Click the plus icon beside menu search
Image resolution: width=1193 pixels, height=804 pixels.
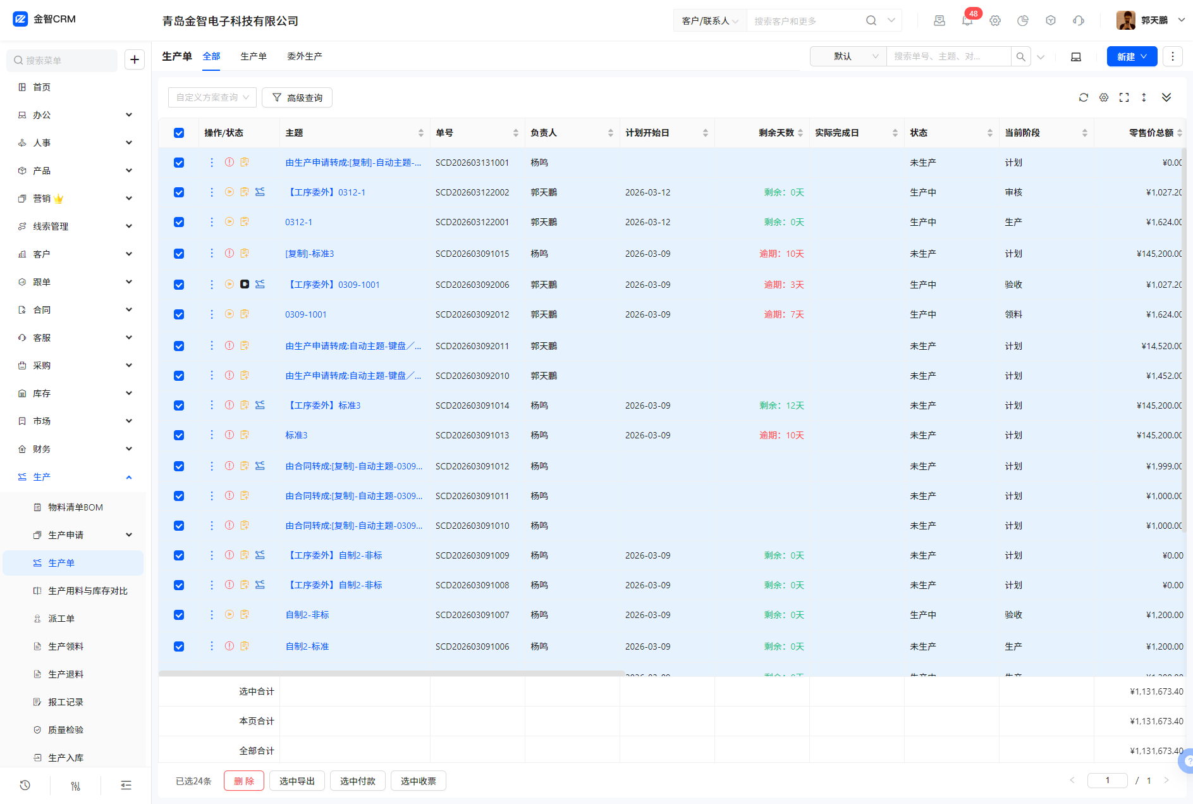click(135, 60)
